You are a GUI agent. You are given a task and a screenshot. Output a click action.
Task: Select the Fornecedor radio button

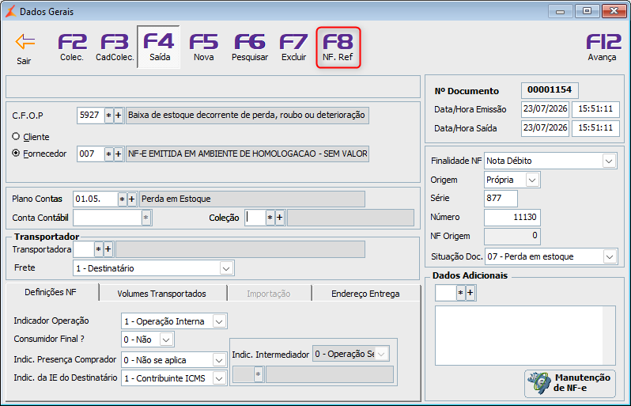pyautogui.click(x=16, y=153)
